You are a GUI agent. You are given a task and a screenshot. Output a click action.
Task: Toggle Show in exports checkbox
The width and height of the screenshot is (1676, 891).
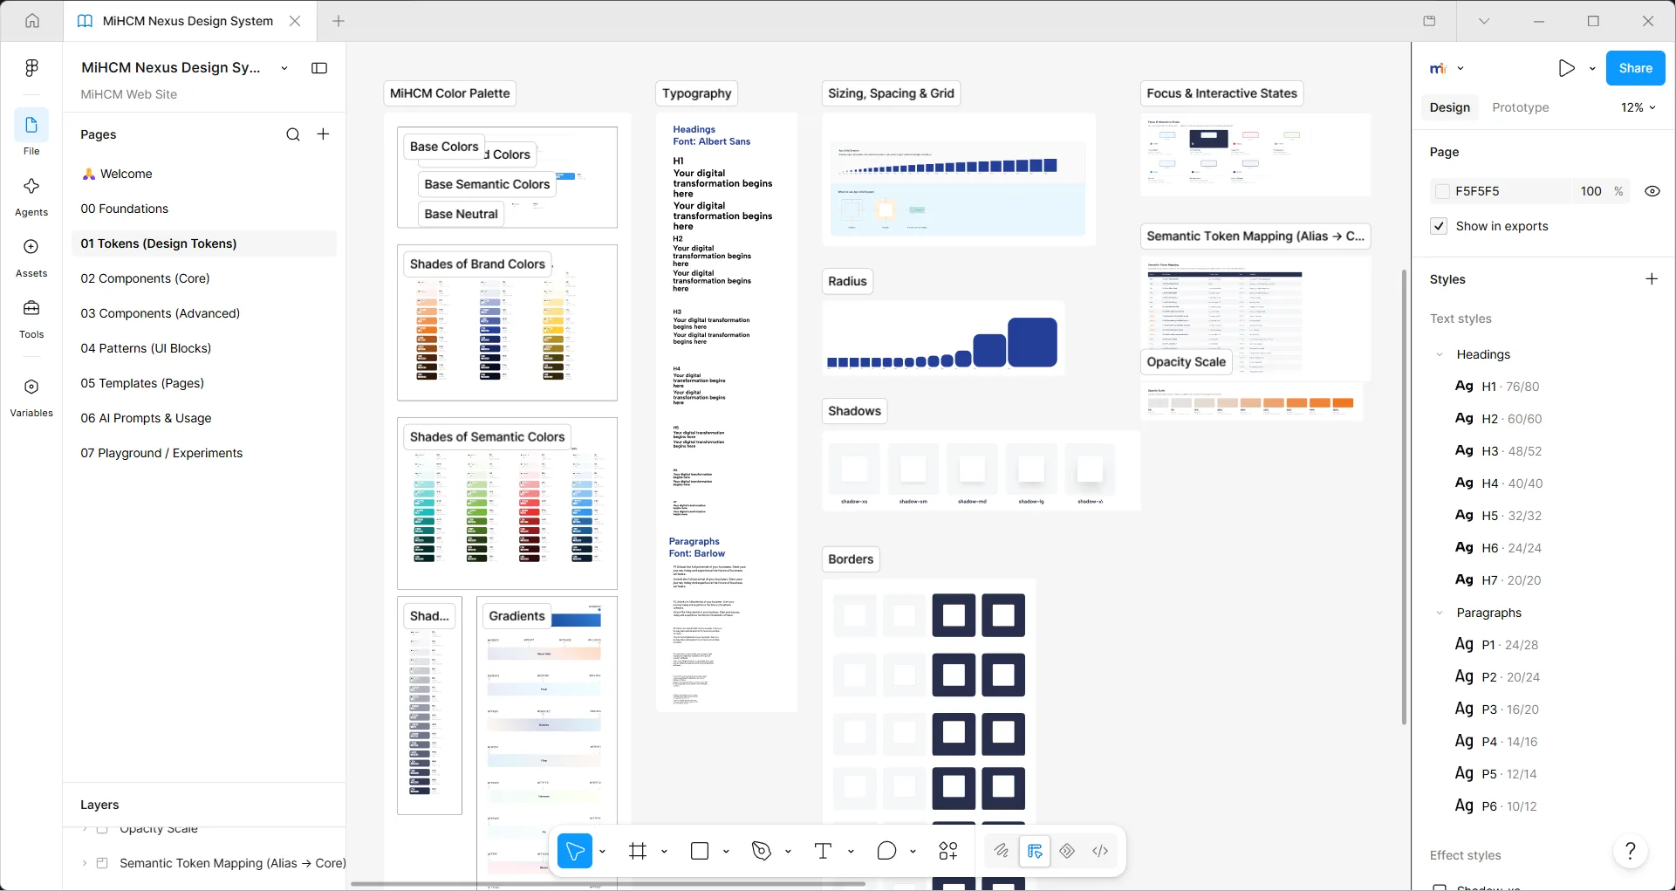(1440, 226)
